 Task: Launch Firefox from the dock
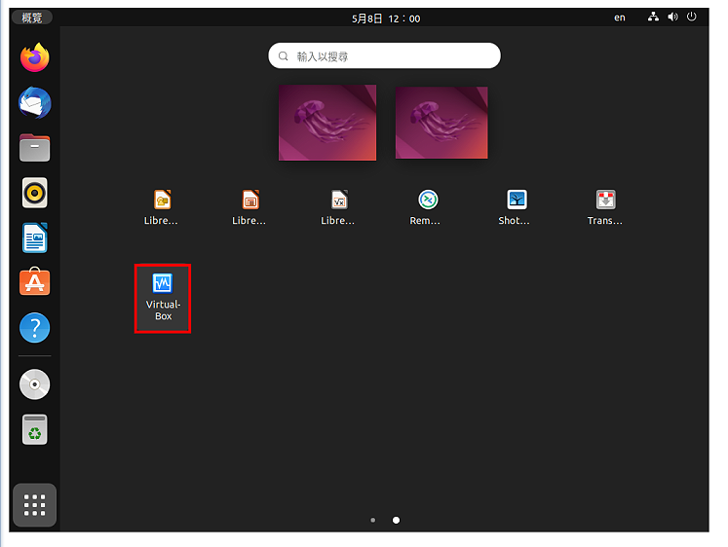click(35, 58)
